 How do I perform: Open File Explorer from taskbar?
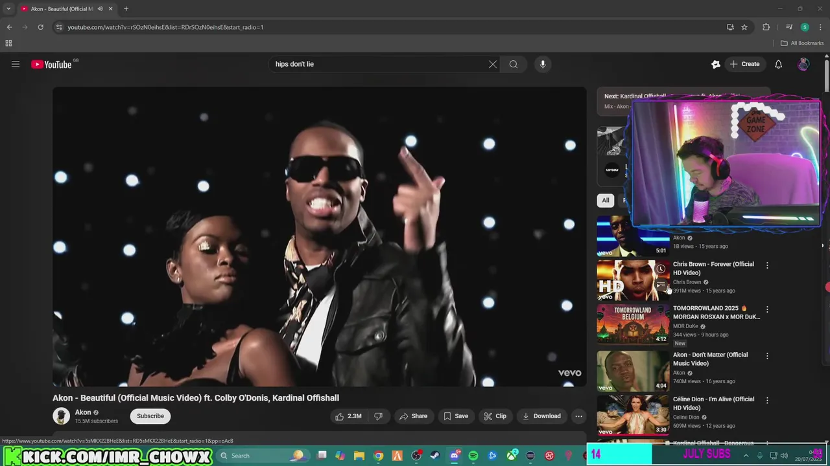click(359, 456)
